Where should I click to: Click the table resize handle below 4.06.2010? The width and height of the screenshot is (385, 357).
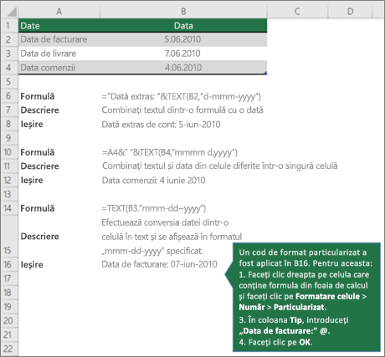tap(265, 73)
